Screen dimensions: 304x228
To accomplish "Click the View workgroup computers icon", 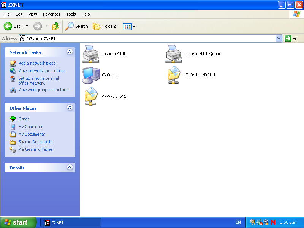I will pos(13,90).
